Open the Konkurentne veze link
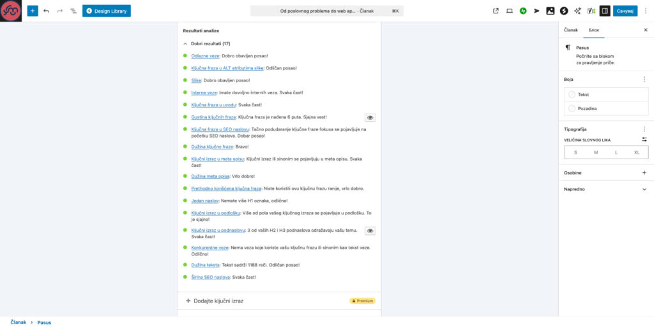This screenshot has width=654, height=328. (209, 247)
